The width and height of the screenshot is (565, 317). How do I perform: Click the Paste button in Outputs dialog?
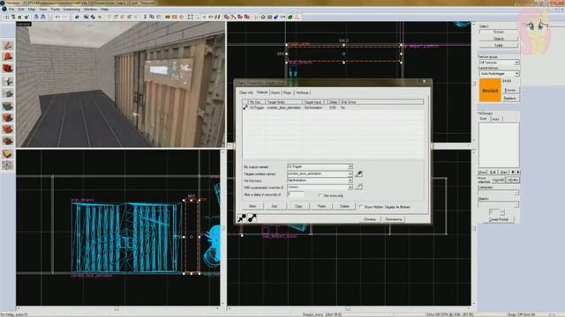pos(321,206)
